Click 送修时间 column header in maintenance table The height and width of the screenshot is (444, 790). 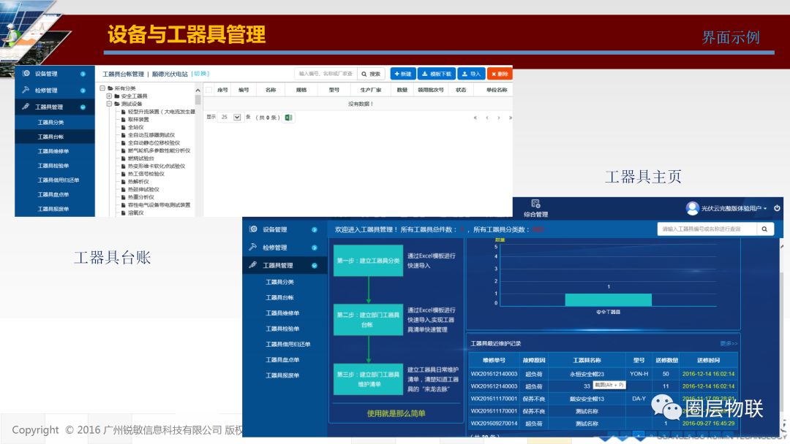coord(708,360)
